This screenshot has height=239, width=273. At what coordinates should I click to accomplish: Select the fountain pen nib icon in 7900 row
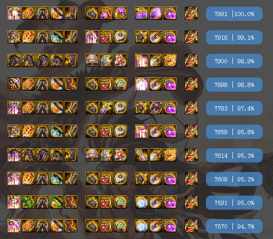[156, 60]
